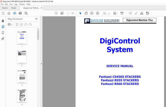Open the View menu
Screen dimensions: 166x107
tap(11, 4)
